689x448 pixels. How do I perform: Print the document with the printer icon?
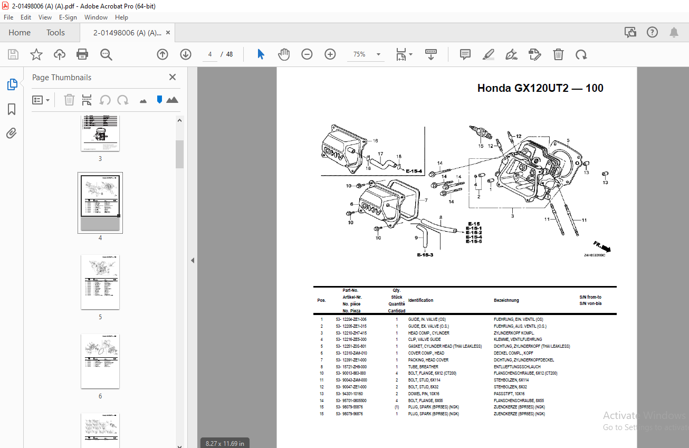(x=82, y=54)
